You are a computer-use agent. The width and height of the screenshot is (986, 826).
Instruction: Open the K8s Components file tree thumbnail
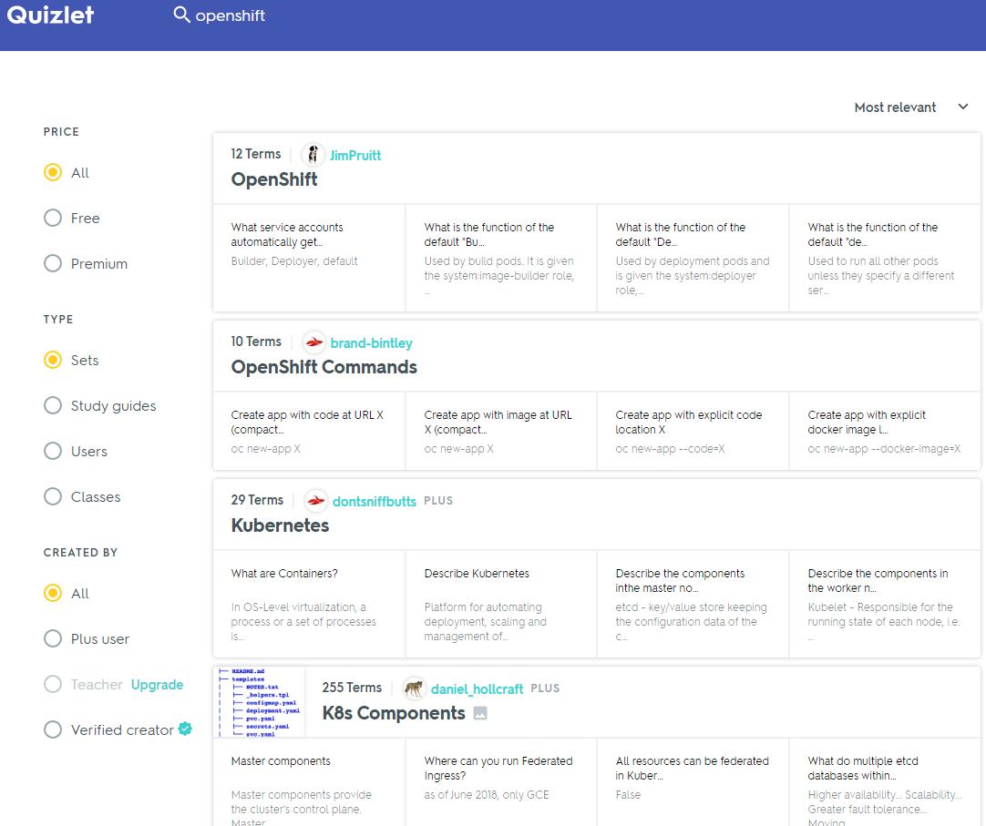point(260,702)
